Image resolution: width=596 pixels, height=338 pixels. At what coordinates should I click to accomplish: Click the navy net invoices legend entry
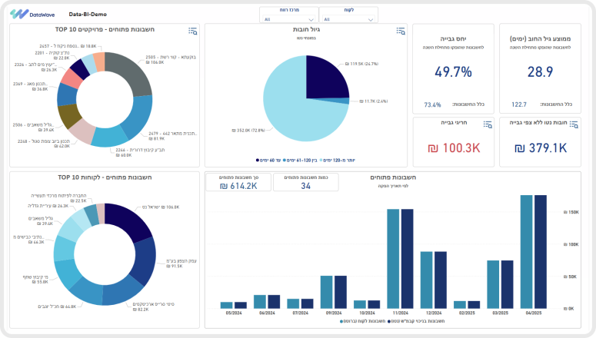point(416,321)
